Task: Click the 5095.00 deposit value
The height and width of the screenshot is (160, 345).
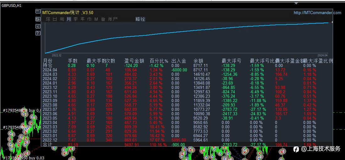Action: 179,140
